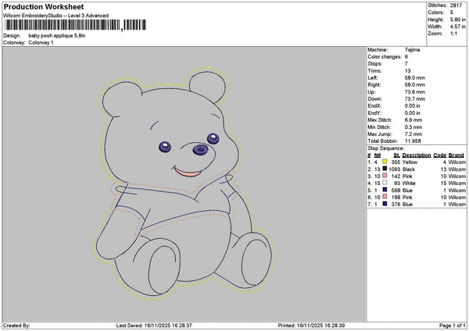
Task: Click the 'Yellow' description in stop row 1
Action: (410, 162)
